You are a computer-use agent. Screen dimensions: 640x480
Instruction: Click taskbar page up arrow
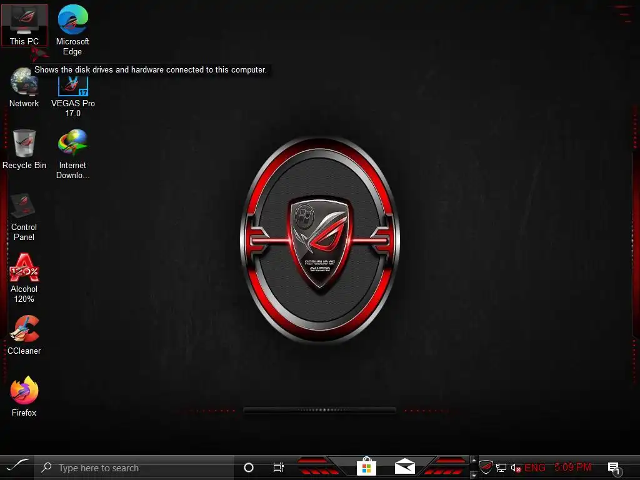474,460
